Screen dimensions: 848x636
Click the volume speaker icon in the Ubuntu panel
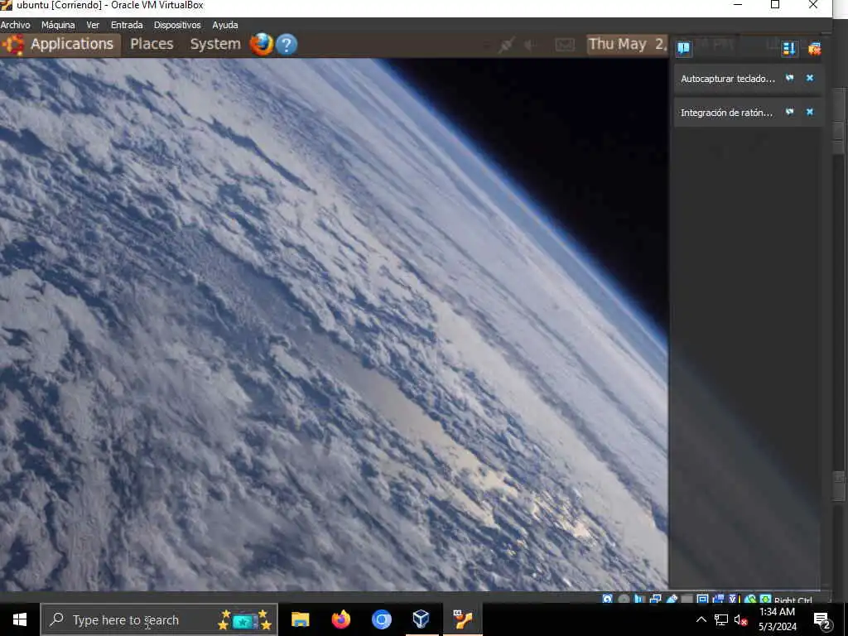click(530, 45)
